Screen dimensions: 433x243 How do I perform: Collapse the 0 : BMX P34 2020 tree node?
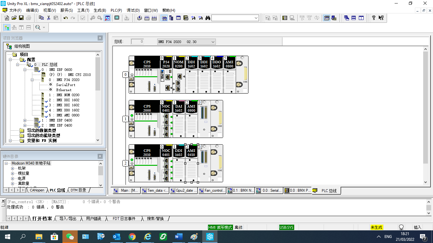(32, 80)
